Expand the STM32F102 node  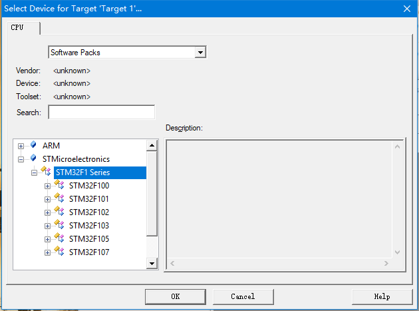48,213
